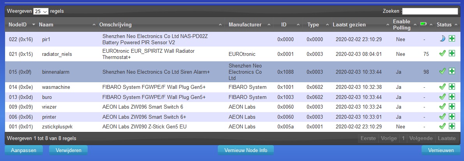464x161 pixels.
Task: Click NodeID cell 001 (0x01)
Action: 21,127
